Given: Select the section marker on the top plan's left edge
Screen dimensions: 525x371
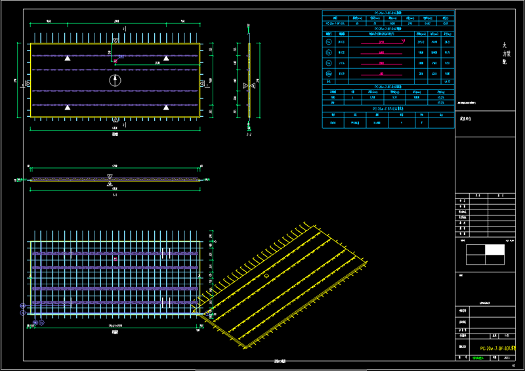Looking at the screenshot, I should pyautogui.click(x=28, y=83).
